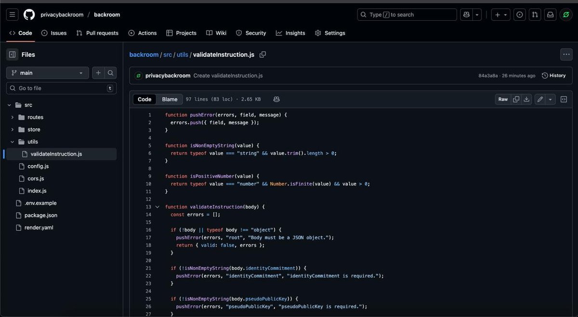Open the backroom repository link in header
Viewport: 578px width, 317px height.
point(107,14)
